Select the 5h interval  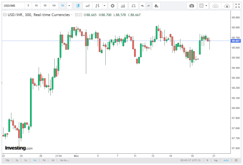(x=62, y=6)
